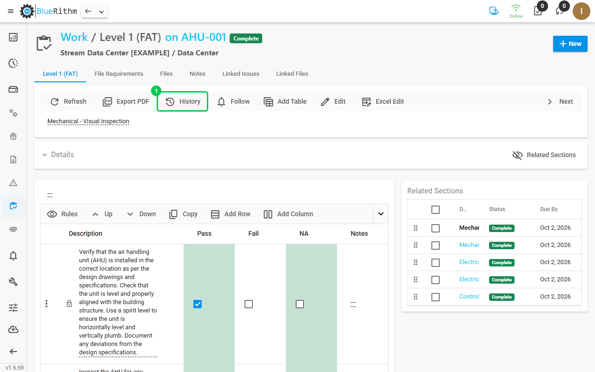595x372 pixels.
Task: Switch to the Notes tab
Action: (198, 74)
